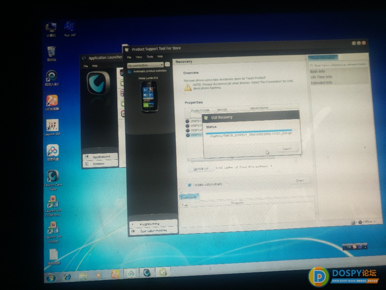Expand the Programming section
Viewport: 386px width, 290px height.
(153, 224)
